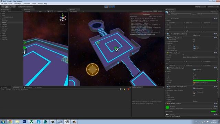Image resolution: width=220 pixels, height=124 pixels.
Task: Open the Layout dropdown in toolbar
Action: 213,7
